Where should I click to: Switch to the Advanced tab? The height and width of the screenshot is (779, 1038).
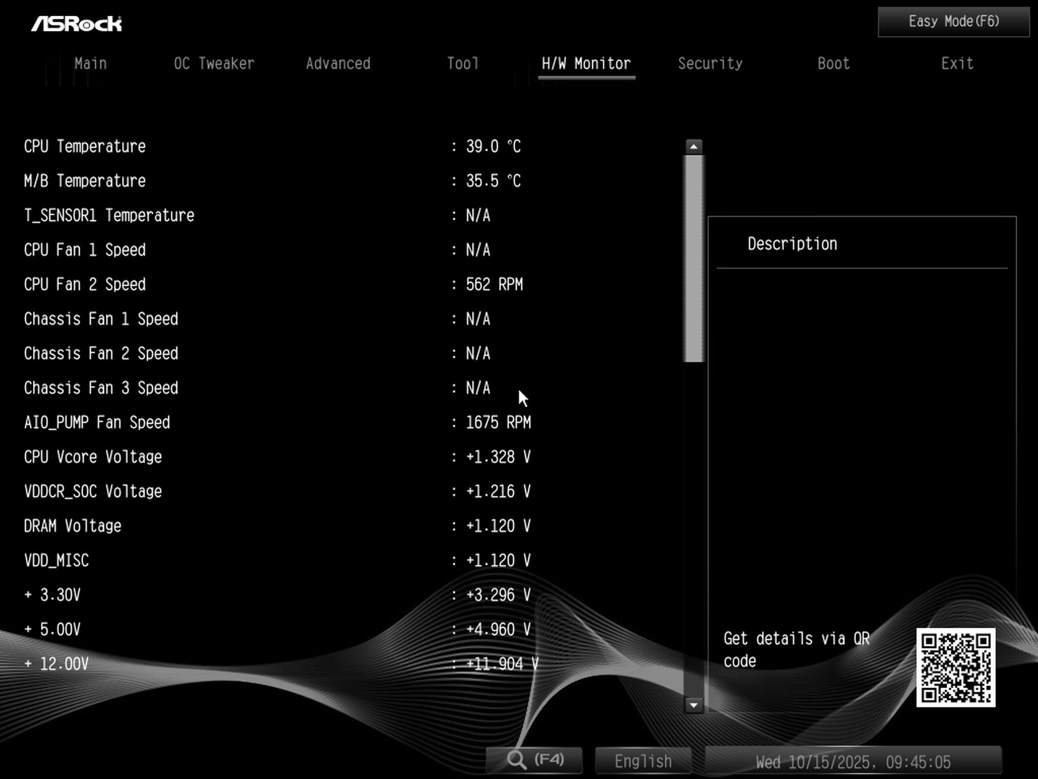click(338, 64)
